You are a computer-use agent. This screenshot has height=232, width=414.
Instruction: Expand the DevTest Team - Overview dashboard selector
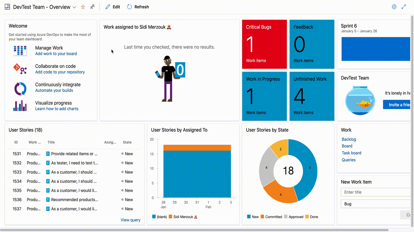[74, 7]
